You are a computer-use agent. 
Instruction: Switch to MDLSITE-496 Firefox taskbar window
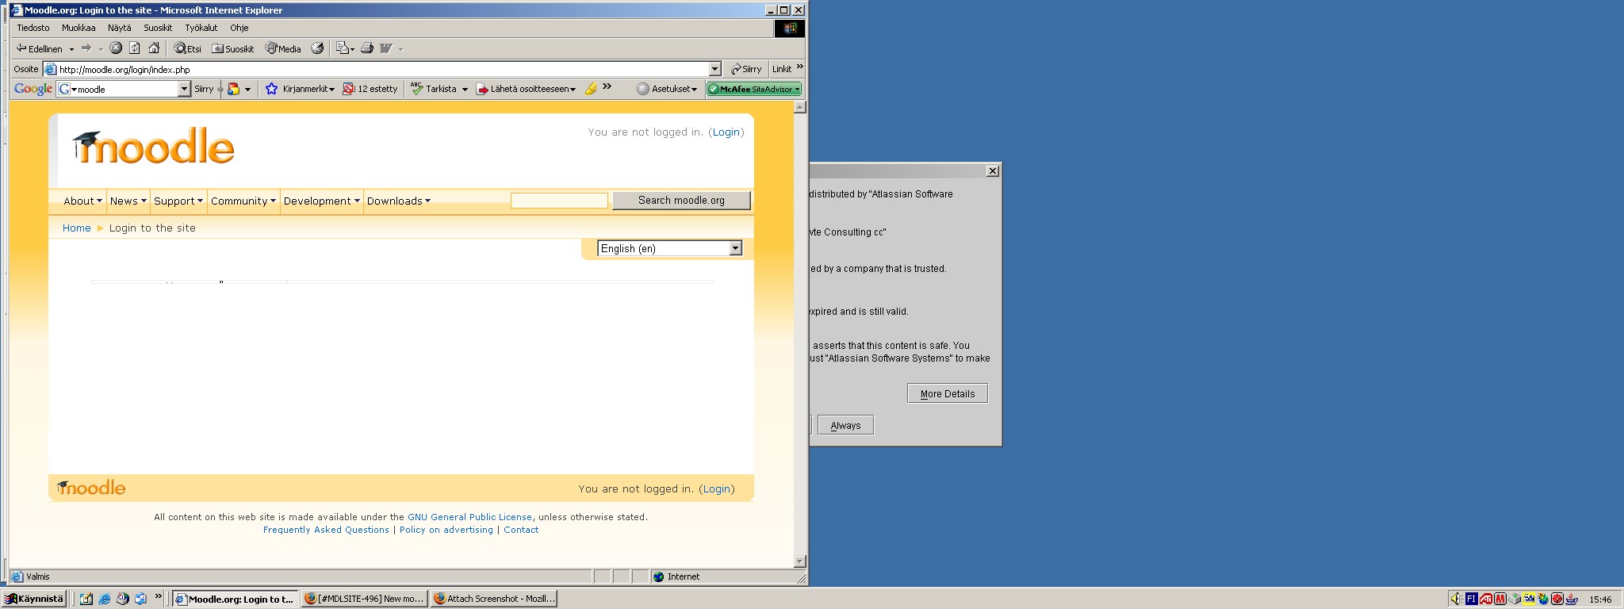pyautogui.click(x=365, y=599)
